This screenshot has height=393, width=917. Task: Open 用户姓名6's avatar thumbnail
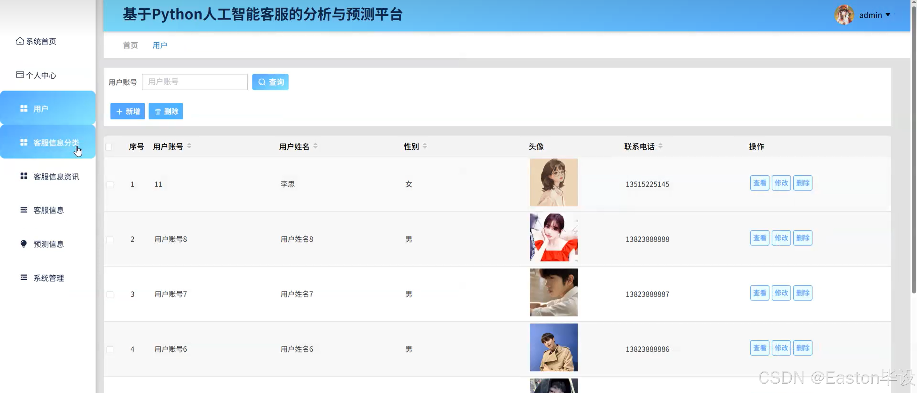click(x=553, y=347)
